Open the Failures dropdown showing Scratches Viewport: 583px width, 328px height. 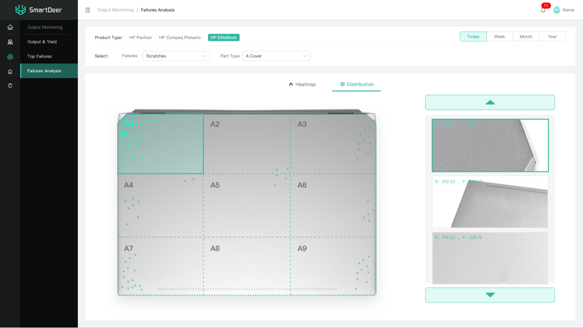tap(176, 56)
